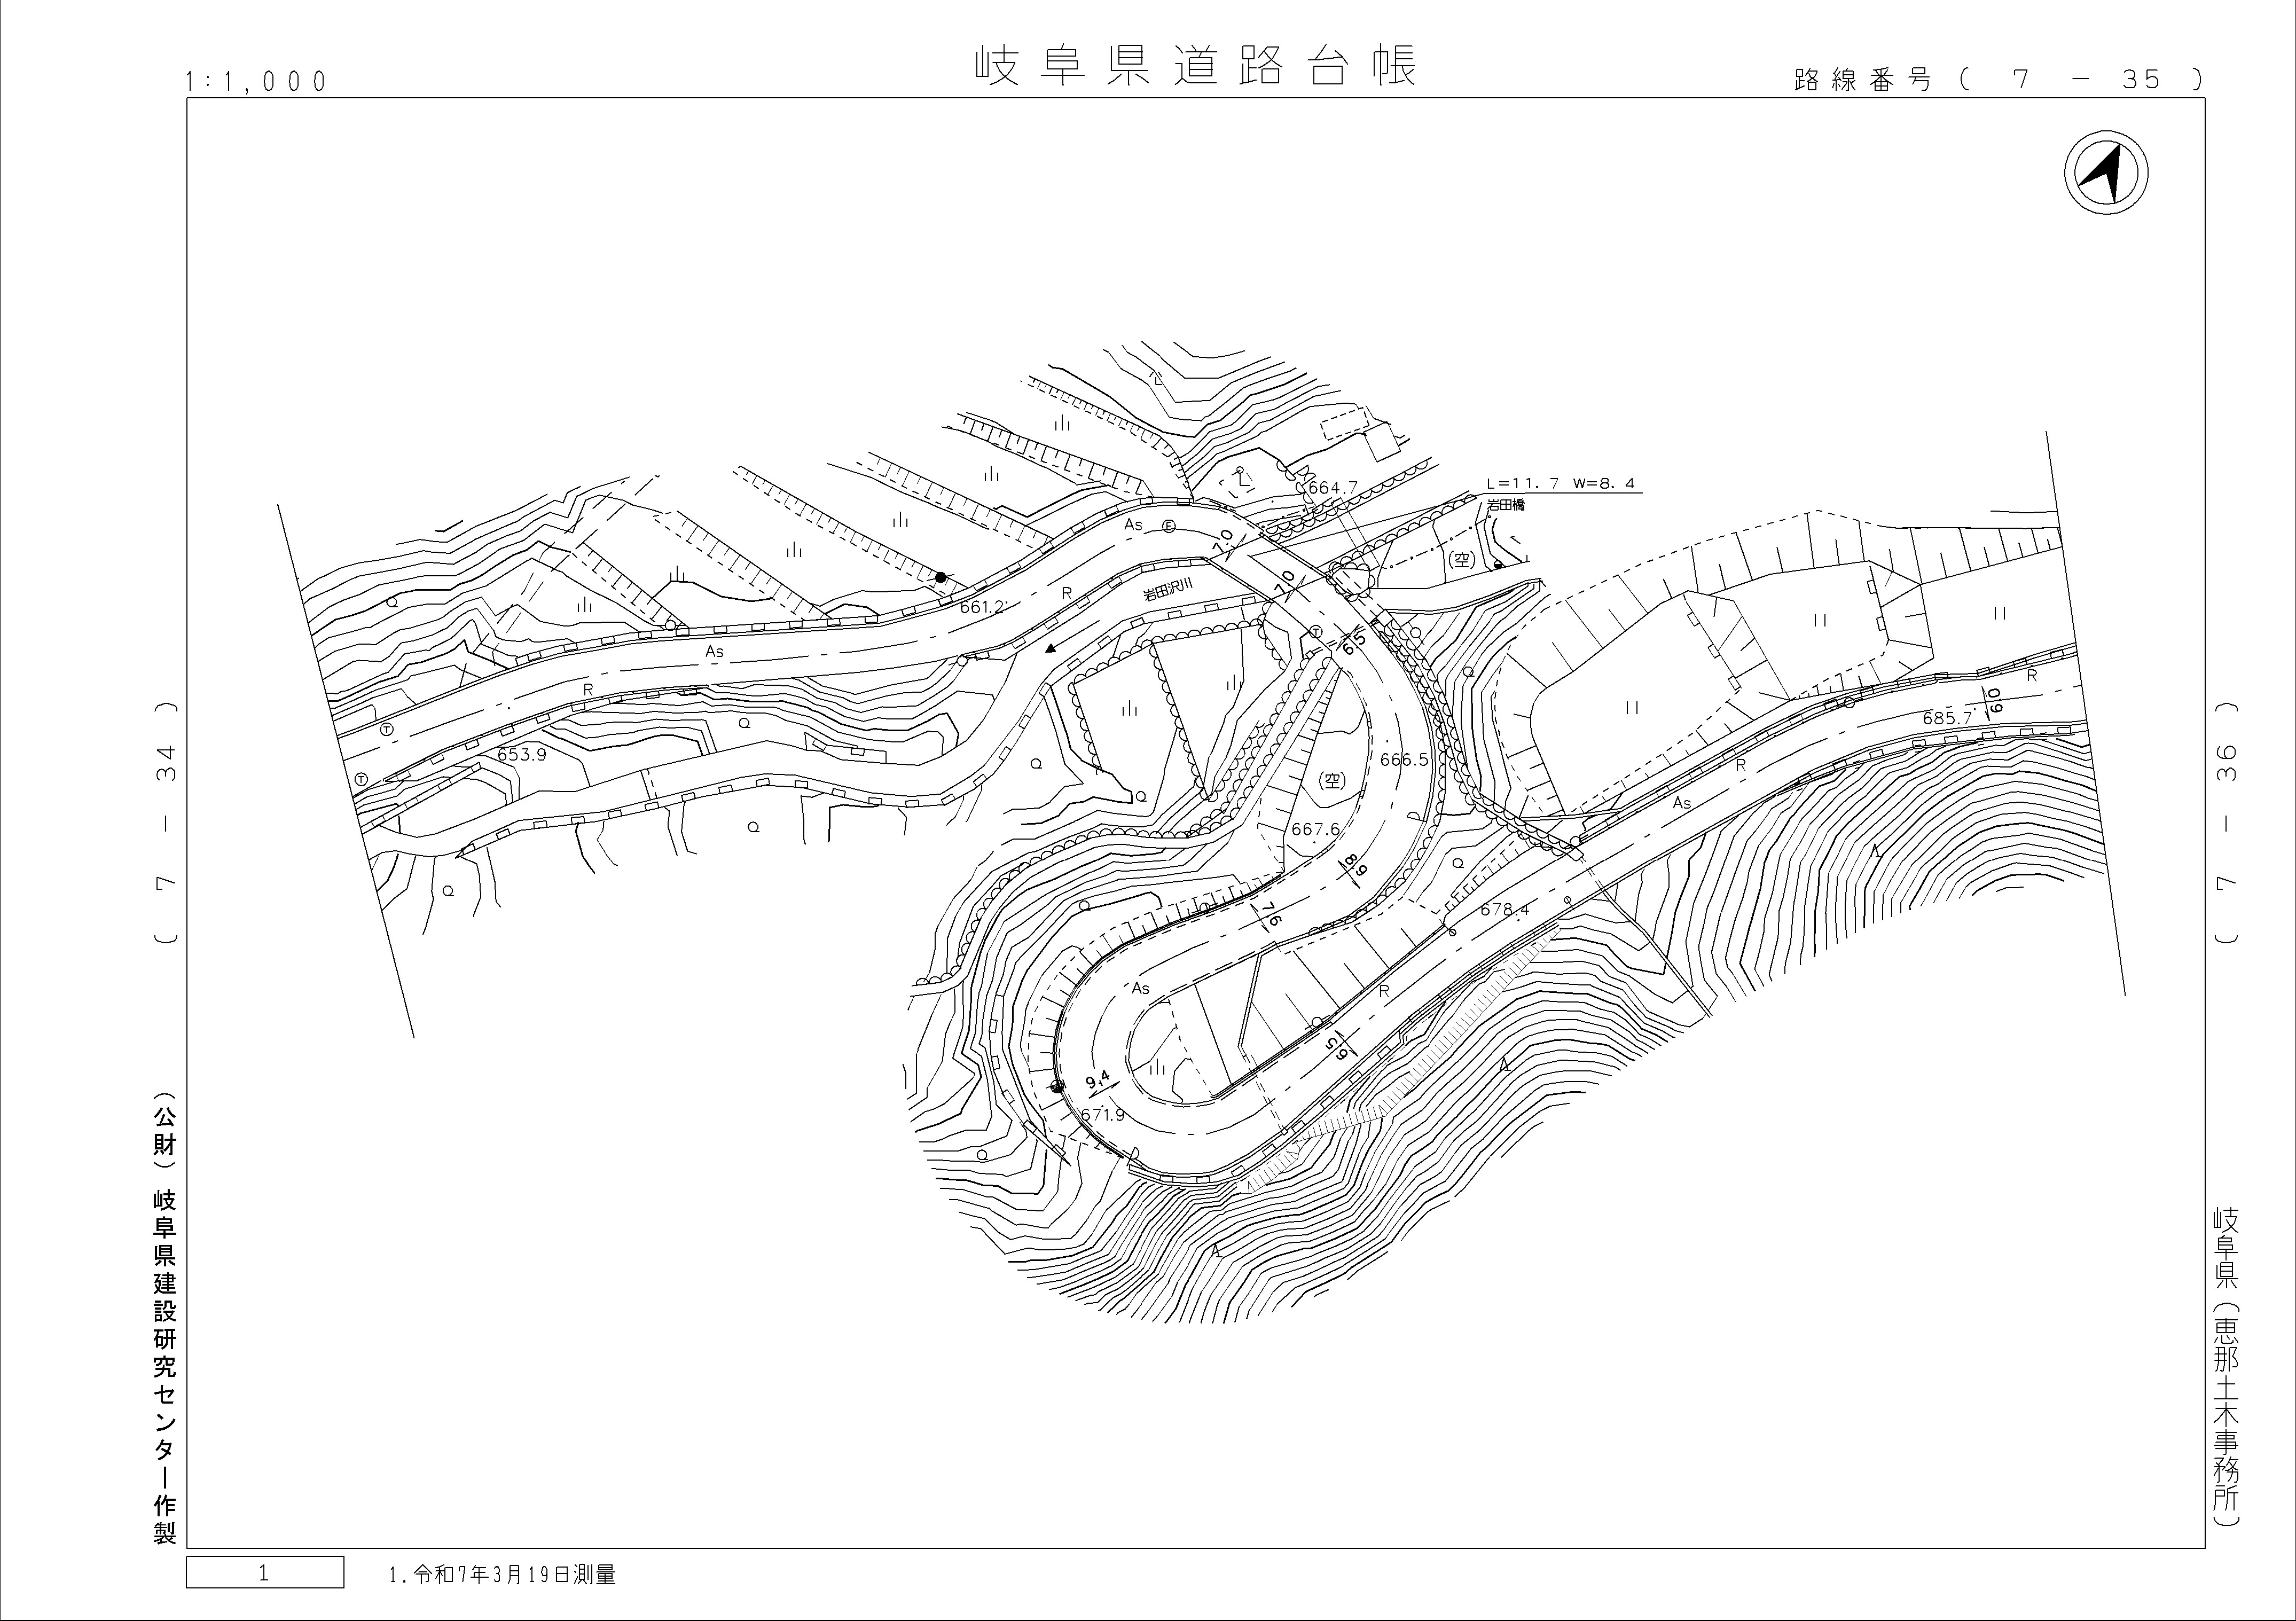This screenshot has width=2296, height=1621.
Task: Click the river flow direction arrow
Action: point(1050,649)
